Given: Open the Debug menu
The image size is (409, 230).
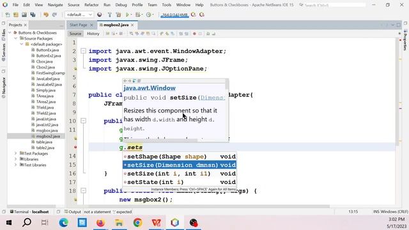Looking at the screenshot, I should coord(121,4).
